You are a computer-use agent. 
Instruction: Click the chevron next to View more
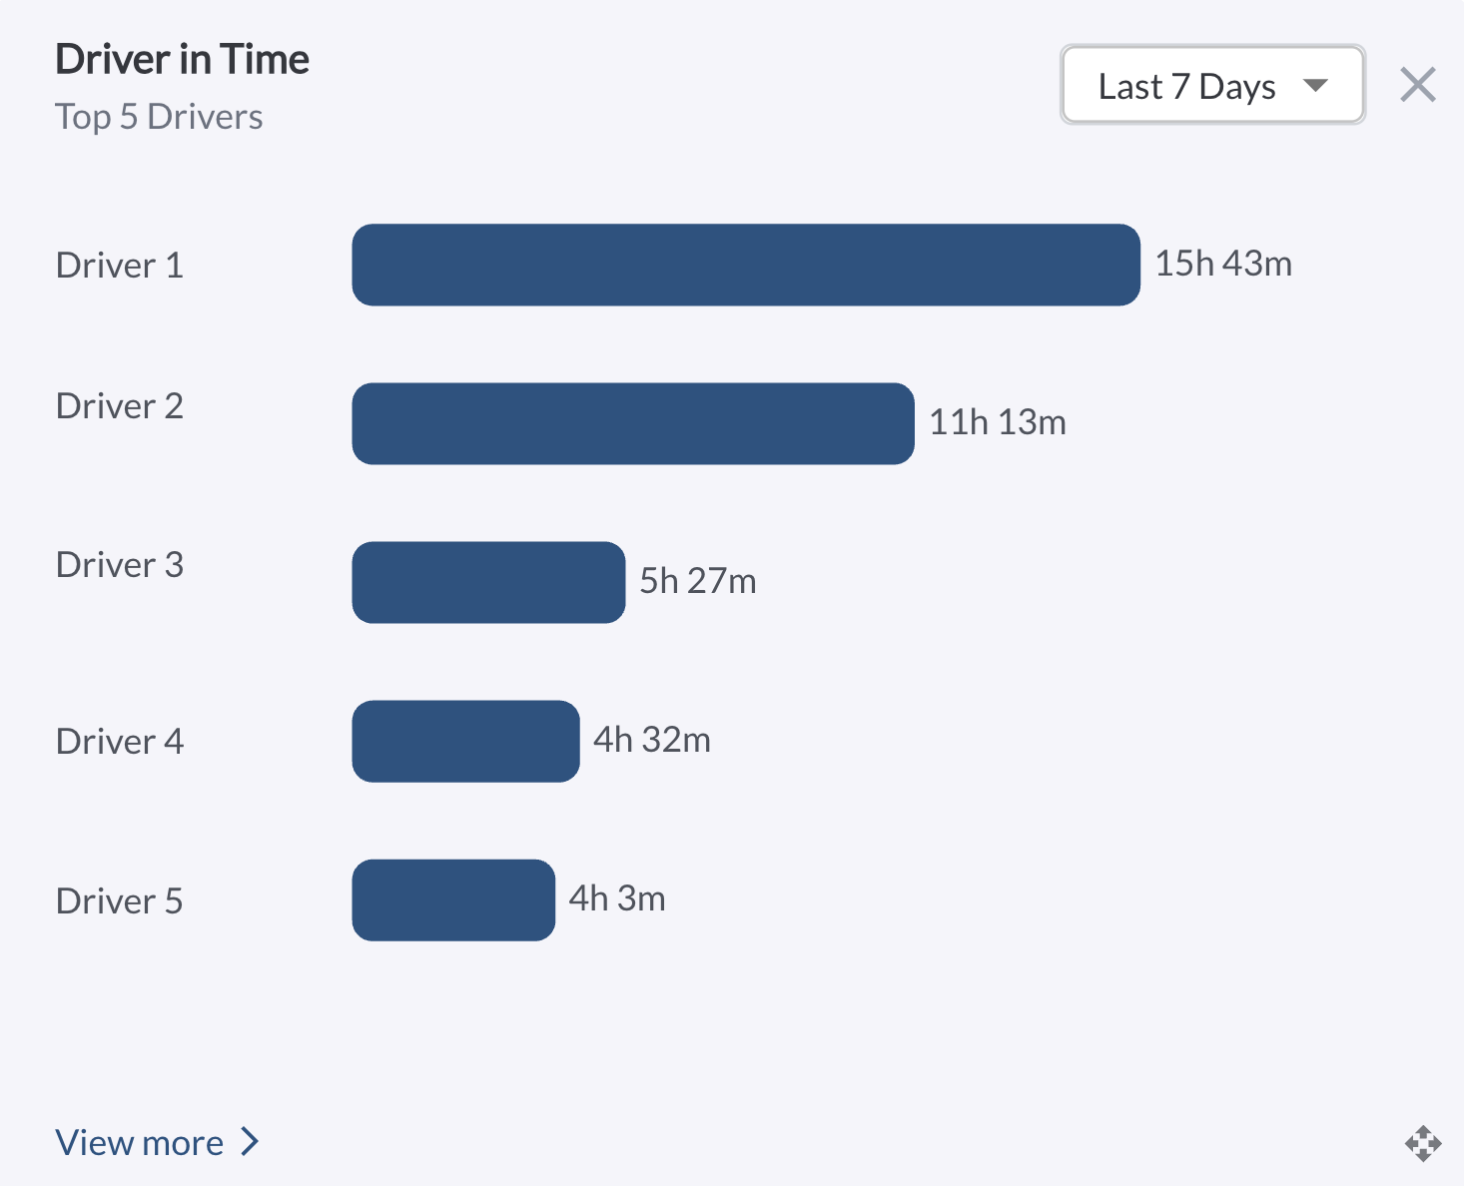tap(250, 1141)
